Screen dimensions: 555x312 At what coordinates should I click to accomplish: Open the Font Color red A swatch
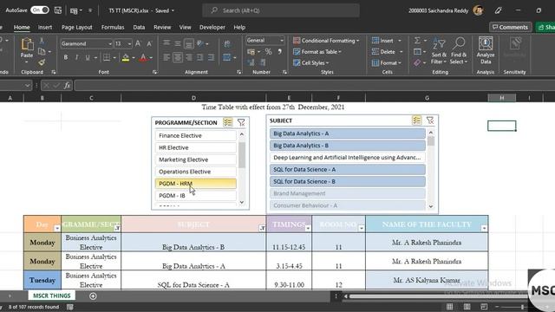pyautogui.click(x=143, y=57)
